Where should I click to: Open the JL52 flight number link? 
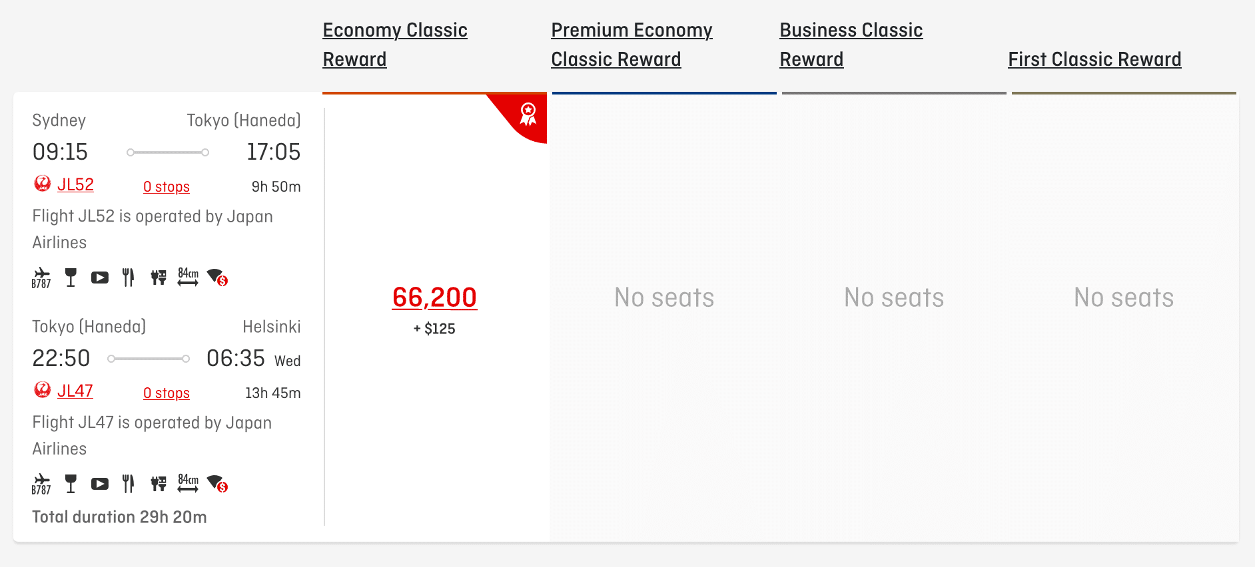click(75, 185)
